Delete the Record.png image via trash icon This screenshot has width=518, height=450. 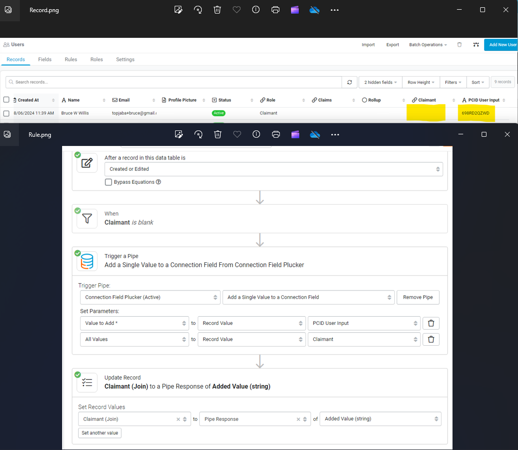point(217,10)
